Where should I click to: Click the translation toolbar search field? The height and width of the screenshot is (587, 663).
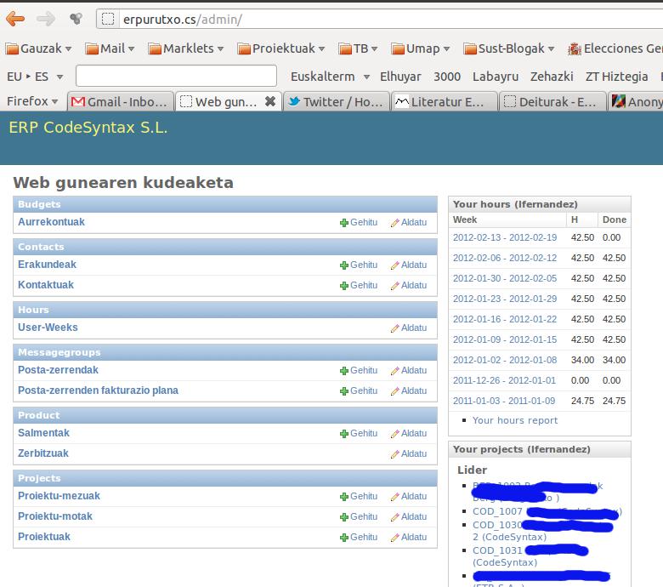(176, 77)
